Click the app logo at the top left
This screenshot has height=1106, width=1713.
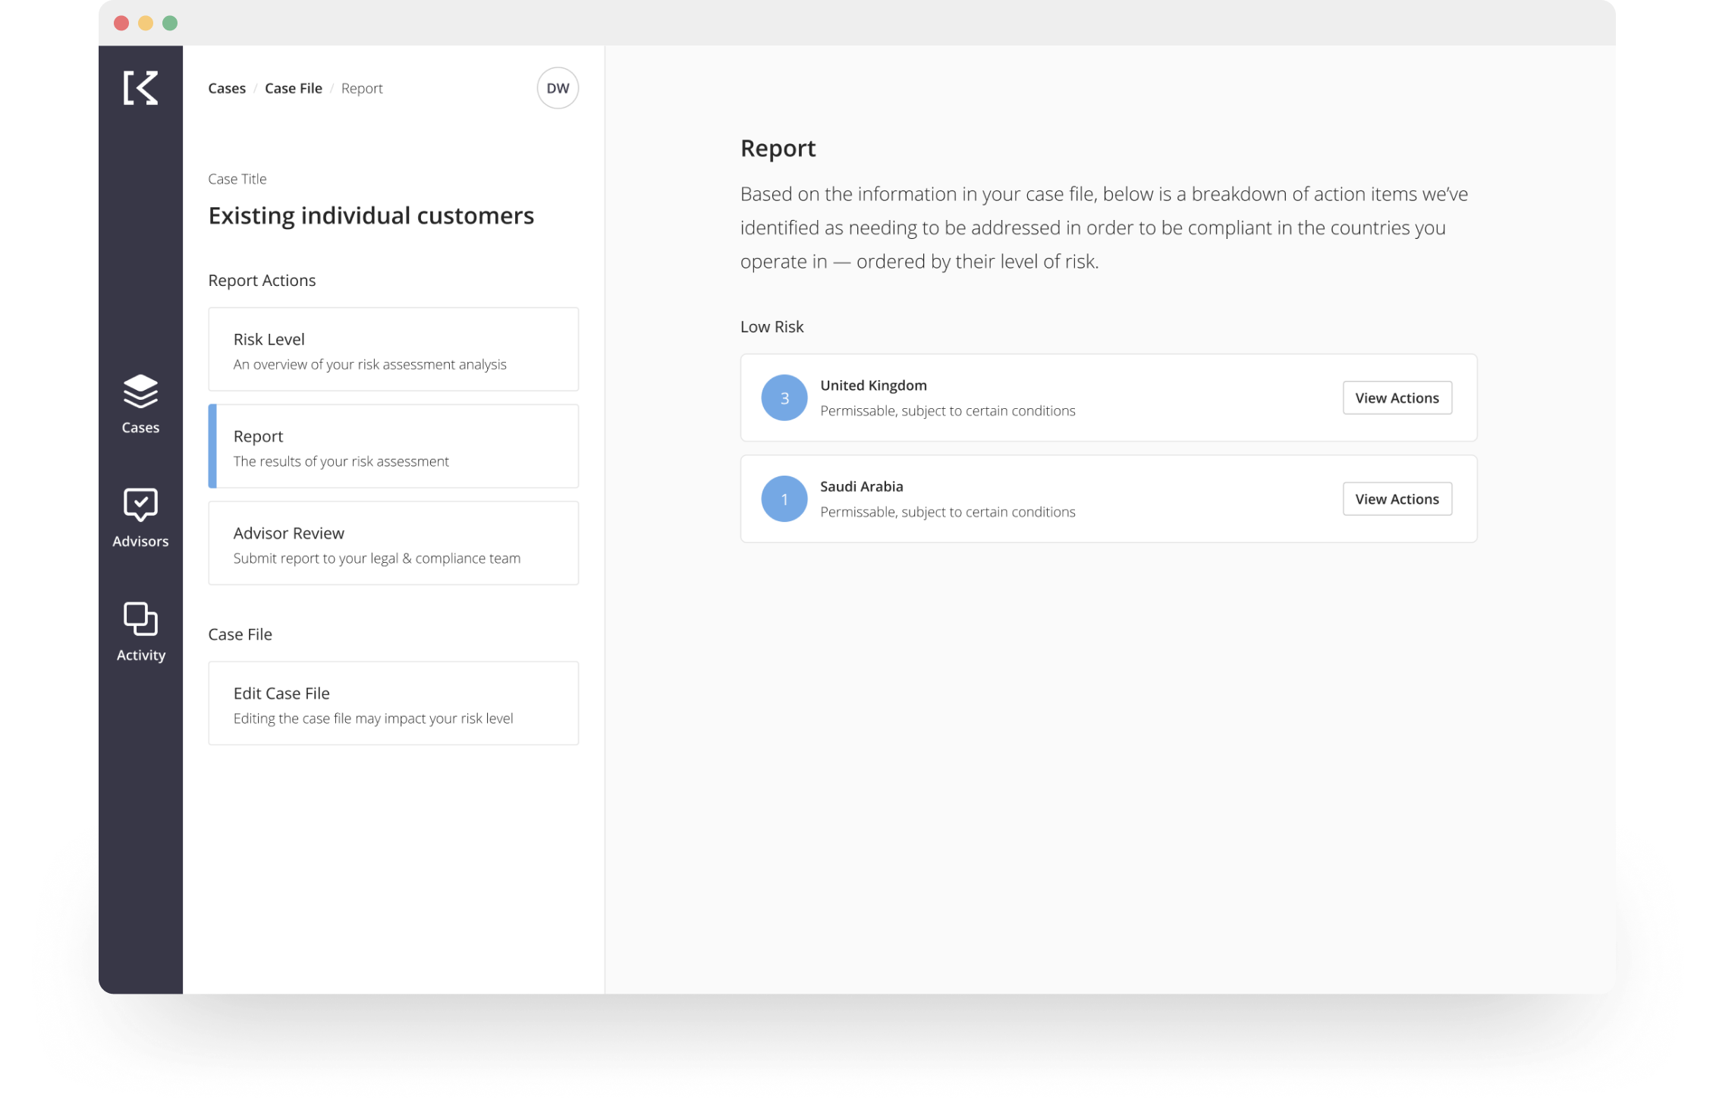142,89
